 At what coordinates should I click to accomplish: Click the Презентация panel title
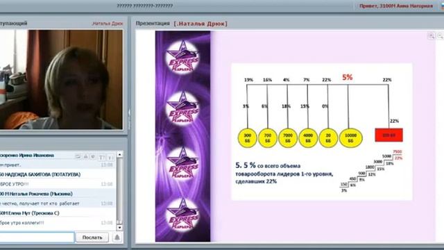point(153,24)
